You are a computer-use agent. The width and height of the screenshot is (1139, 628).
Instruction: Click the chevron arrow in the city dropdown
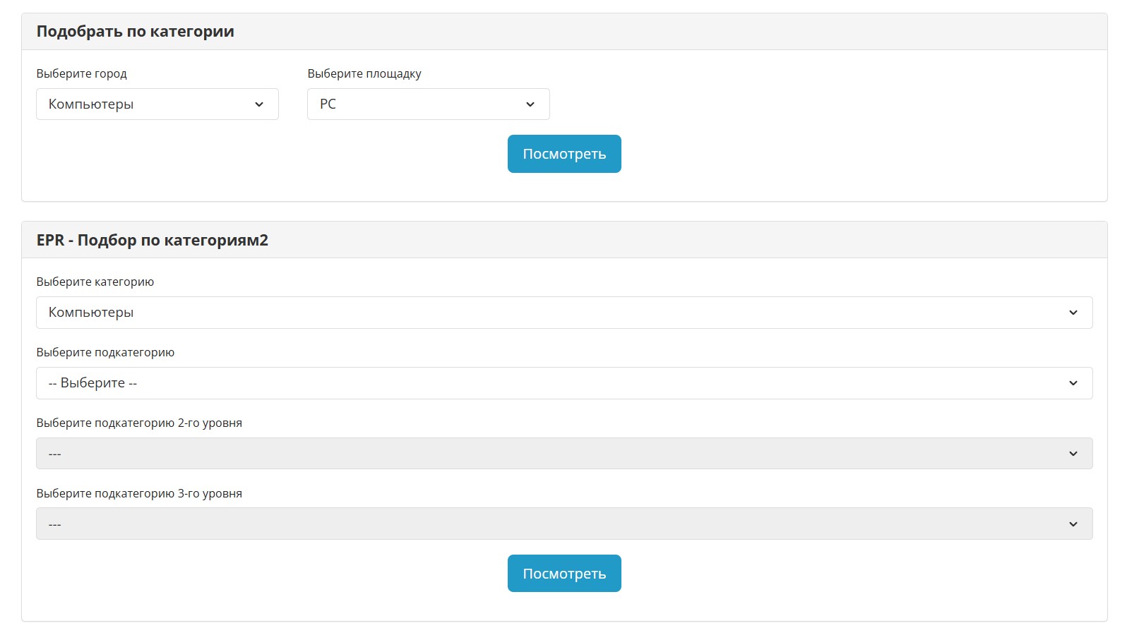259,104
